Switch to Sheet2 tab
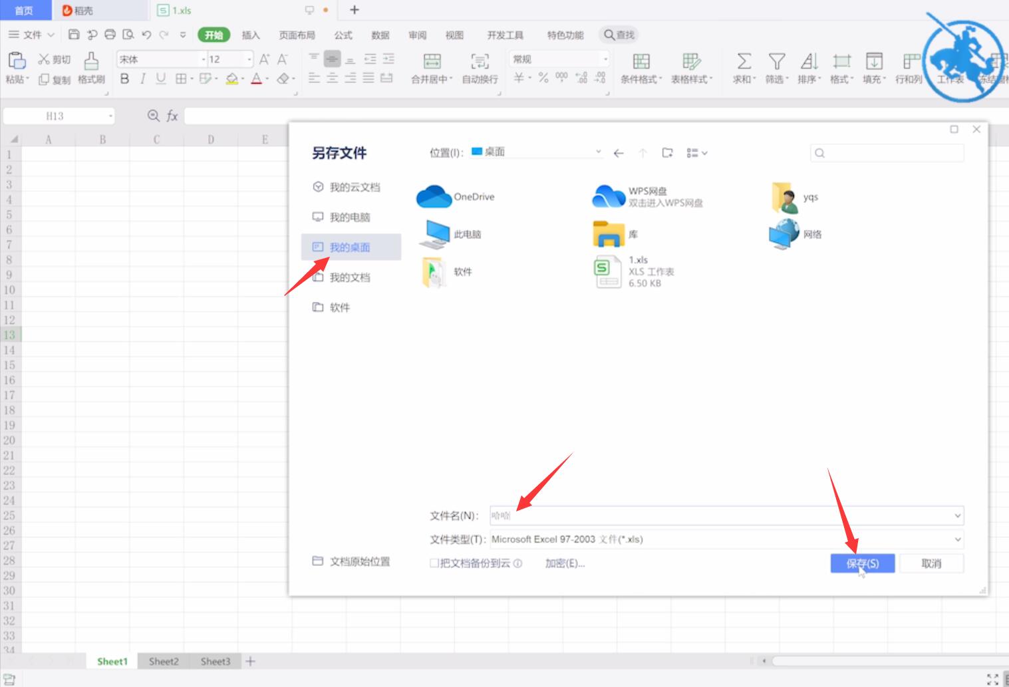The image size is (1009, 687). (164, 661)
